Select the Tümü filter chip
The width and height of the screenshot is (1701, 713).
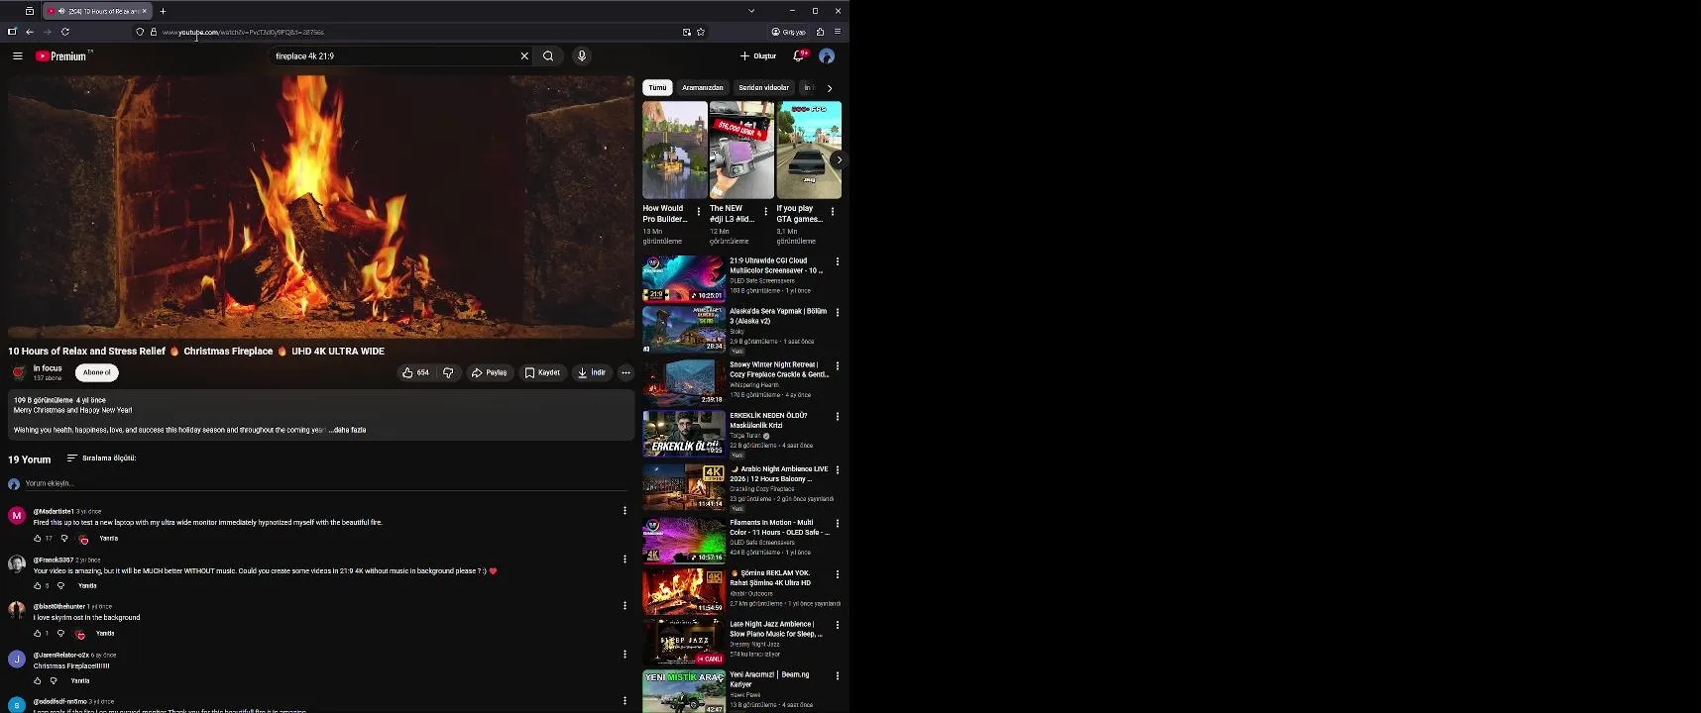[x=657, y=88]
